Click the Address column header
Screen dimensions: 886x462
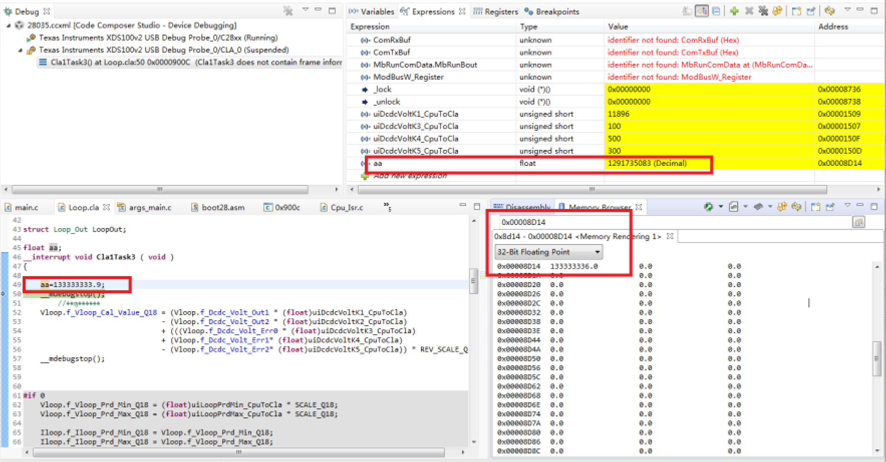tap(849, 27)
